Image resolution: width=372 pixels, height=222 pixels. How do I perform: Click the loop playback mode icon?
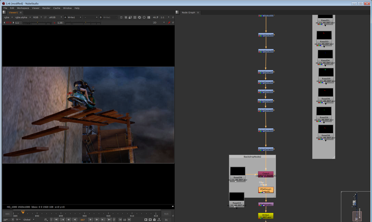click(x=46, y=220)
